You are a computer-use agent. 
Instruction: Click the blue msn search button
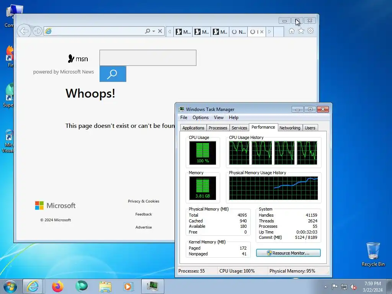(113, 74)
